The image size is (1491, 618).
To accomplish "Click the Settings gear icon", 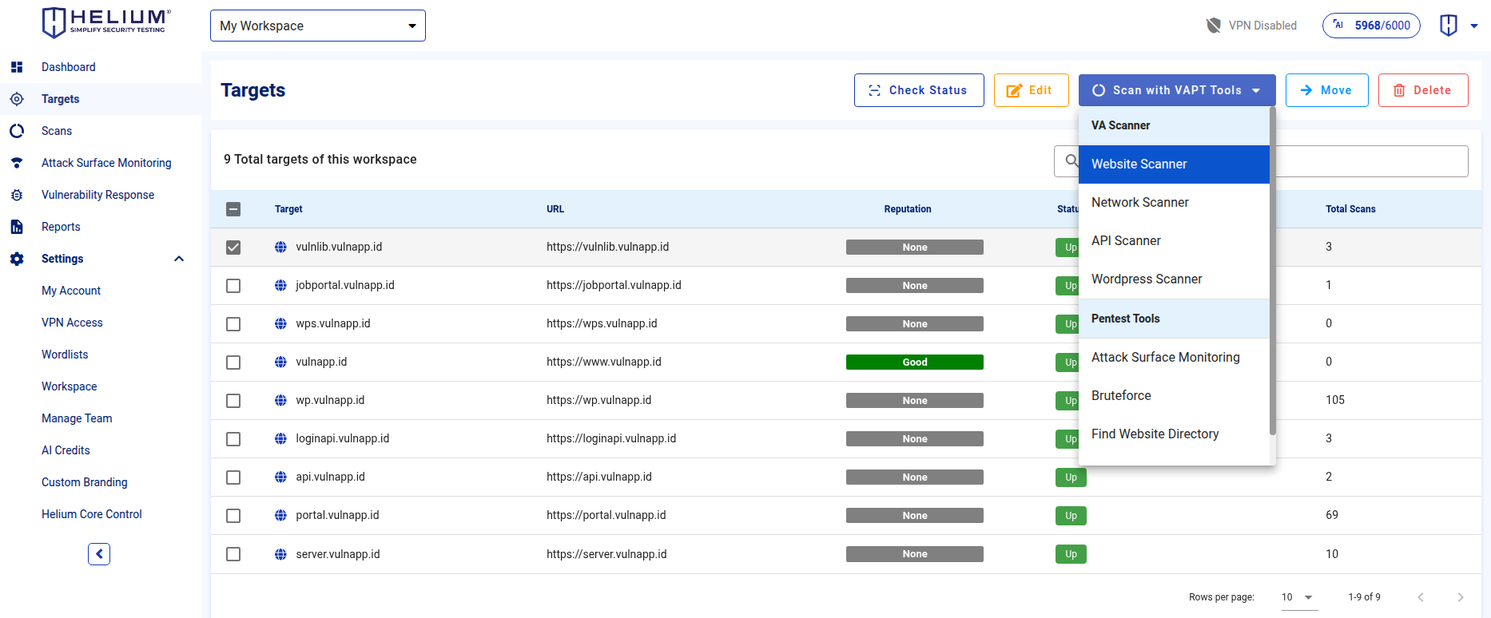I will [x=17, y=259].
